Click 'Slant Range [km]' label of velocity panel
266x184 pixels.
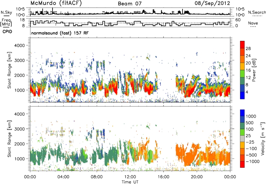(x=9, y=138)
